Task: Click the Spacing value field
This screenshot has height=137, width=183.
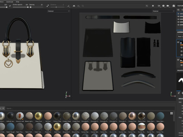Action: tap(42, 5)
